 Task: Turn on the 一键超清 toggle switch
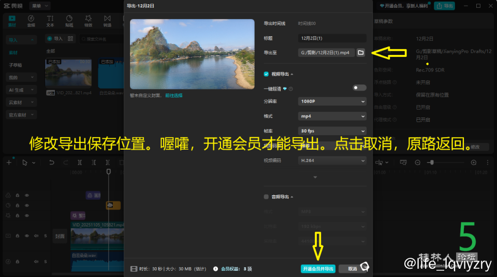pyautogui.click(x=359, y=88)
